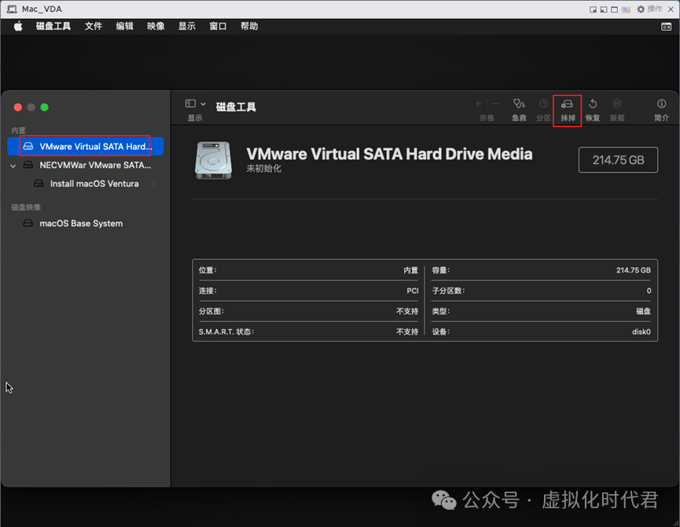Click the remove volume minus icon
The height and width of the screenshot is (527, 680).
(x=495, y=104)
